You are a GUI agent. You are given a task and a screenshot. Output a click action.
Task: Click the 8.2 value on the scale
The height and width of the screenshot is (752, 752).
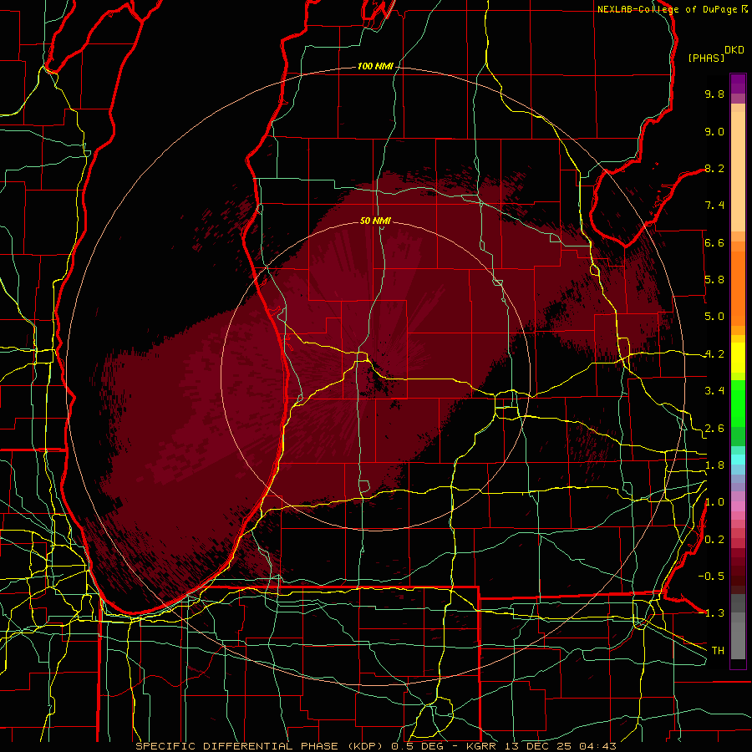714,168
